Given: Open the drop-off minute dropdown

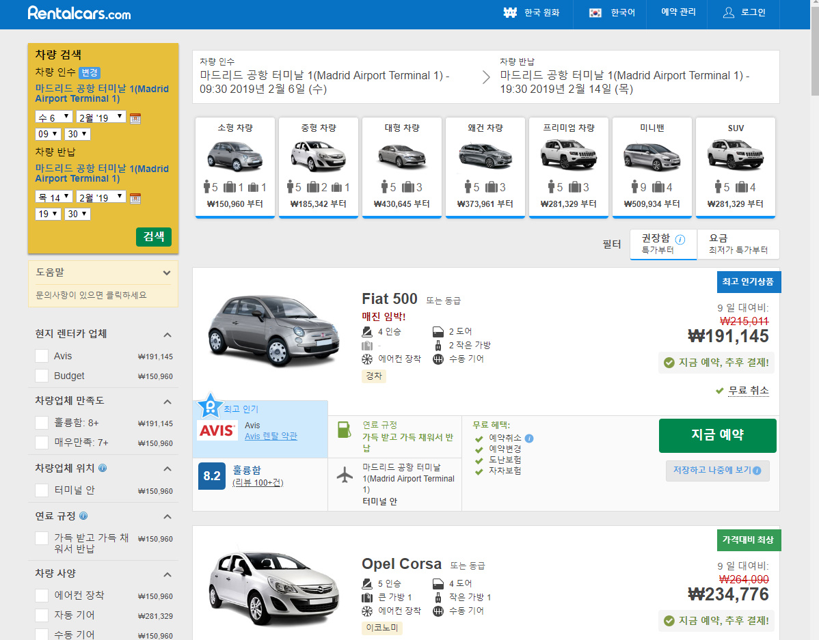Looking at the screenshot, I should pos(77,214).
